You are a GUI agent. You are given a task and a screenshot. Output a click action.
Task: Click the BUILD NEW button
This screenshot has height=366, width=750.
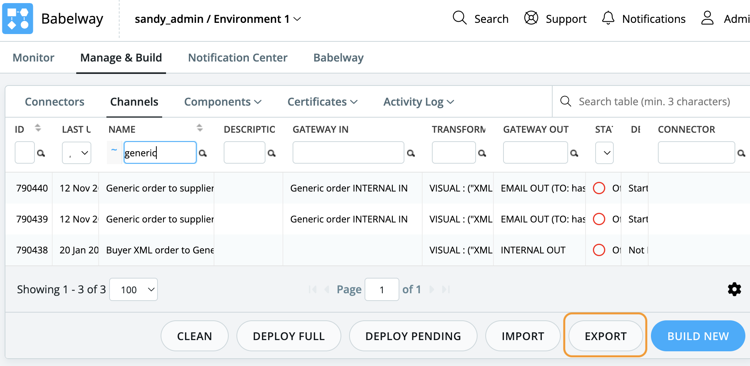(698, 336)
